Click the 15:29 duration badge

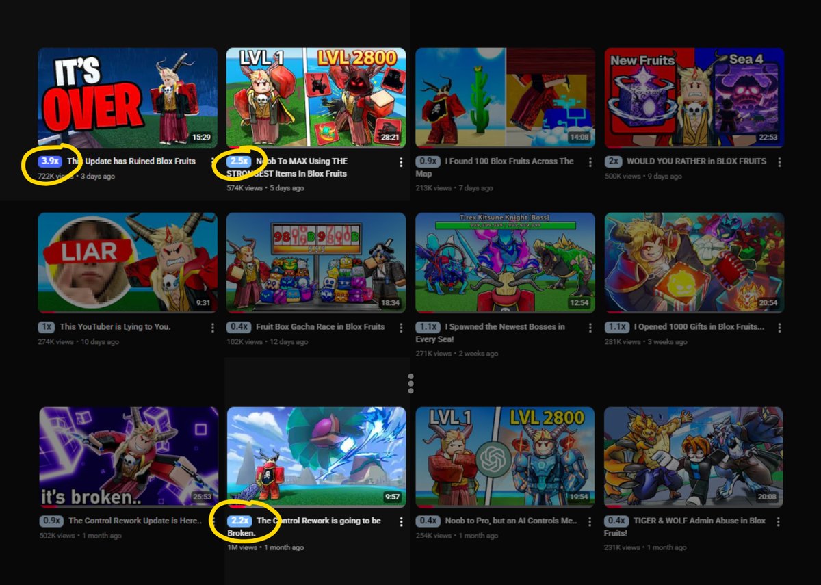pos(201,138)
